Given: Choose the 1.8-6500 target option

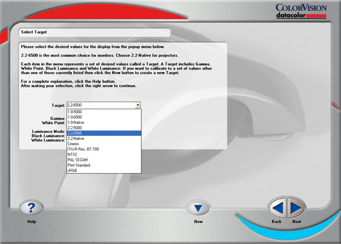Looking at the screenshot, I should [x=104, y=117].
